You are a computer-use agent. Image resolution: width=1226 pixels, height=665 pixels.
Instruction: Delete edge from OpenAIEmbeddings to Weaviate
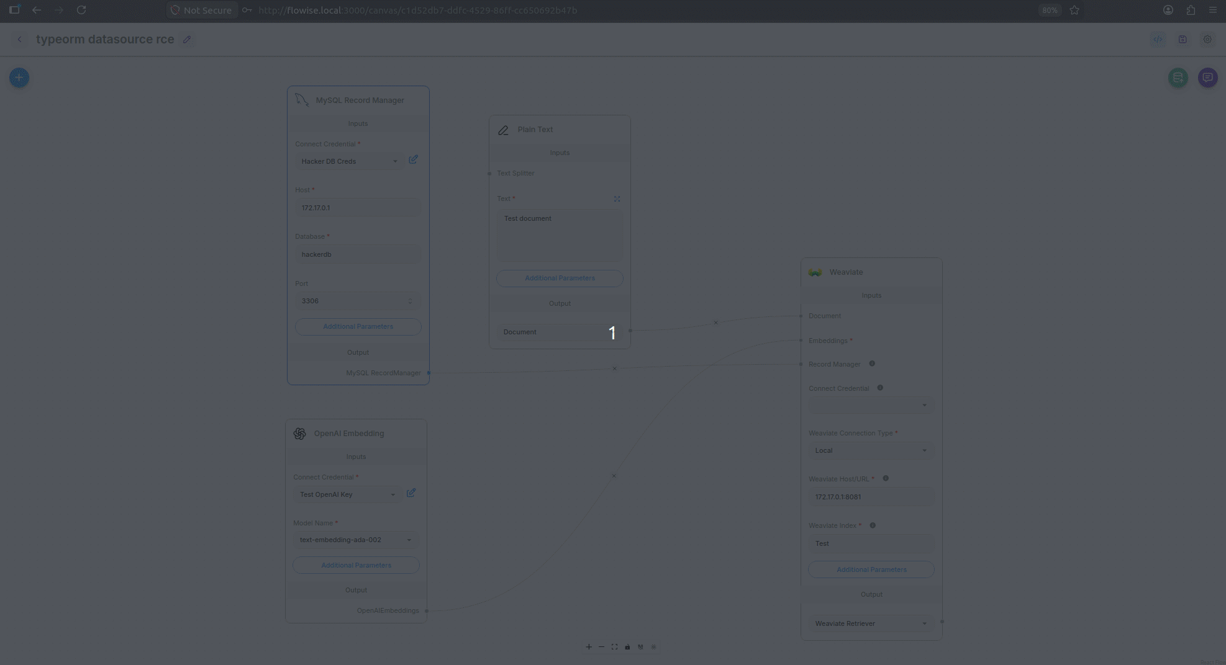coord(614,476)
